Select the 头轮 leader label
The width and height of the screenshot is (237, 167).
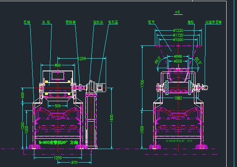tap(46, 22)
